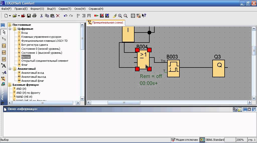Select AND (И) basic function
The height and width of the screenshot is (143, 257).
click(21, 89)
